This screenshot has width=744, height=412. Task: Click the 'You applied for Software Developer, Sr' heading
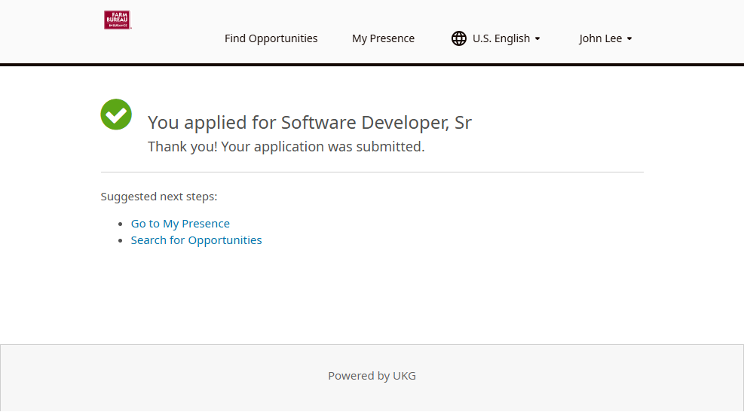309,123
